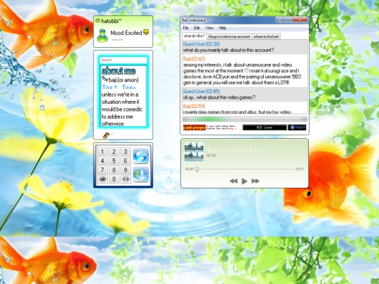Switch to 'things to note in my account' tab
379x284 pixels.
point(229,36)
